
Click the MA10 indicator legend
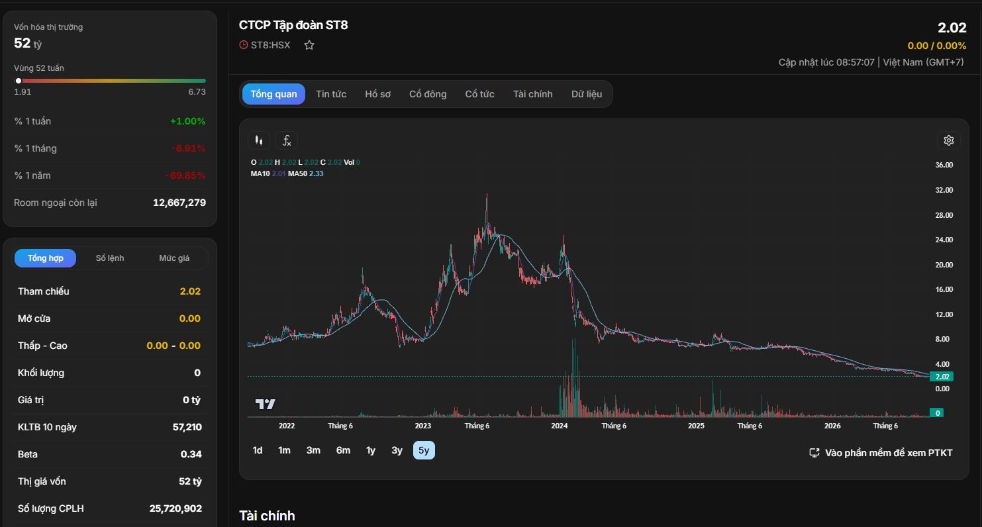tap(268, 173)
